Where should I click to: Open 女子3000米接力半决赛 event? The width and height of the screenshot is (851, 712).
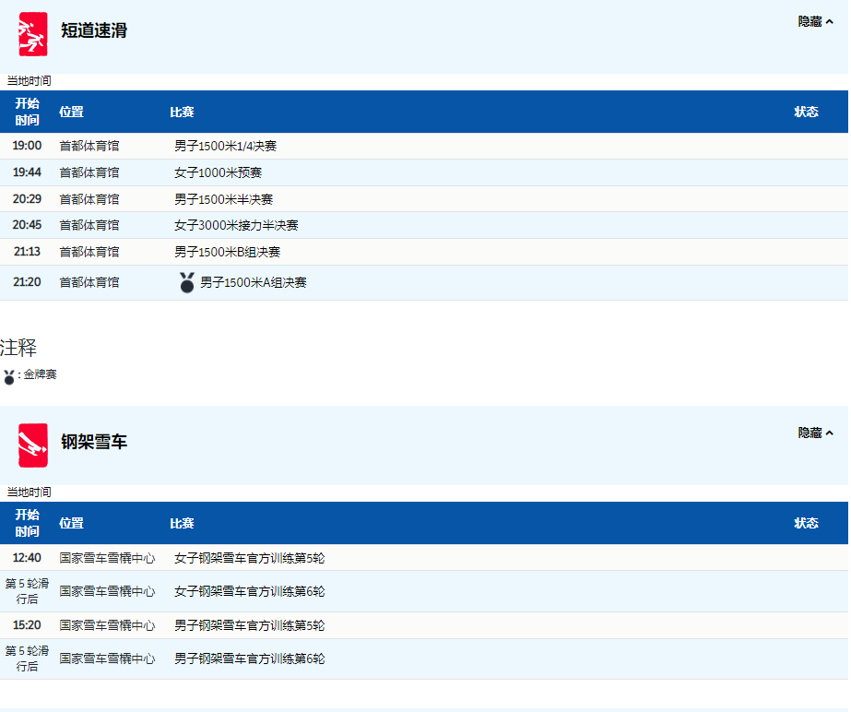236,225
